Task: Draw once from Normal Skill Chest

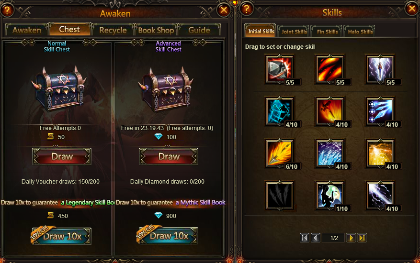Action: coord(62,156)
